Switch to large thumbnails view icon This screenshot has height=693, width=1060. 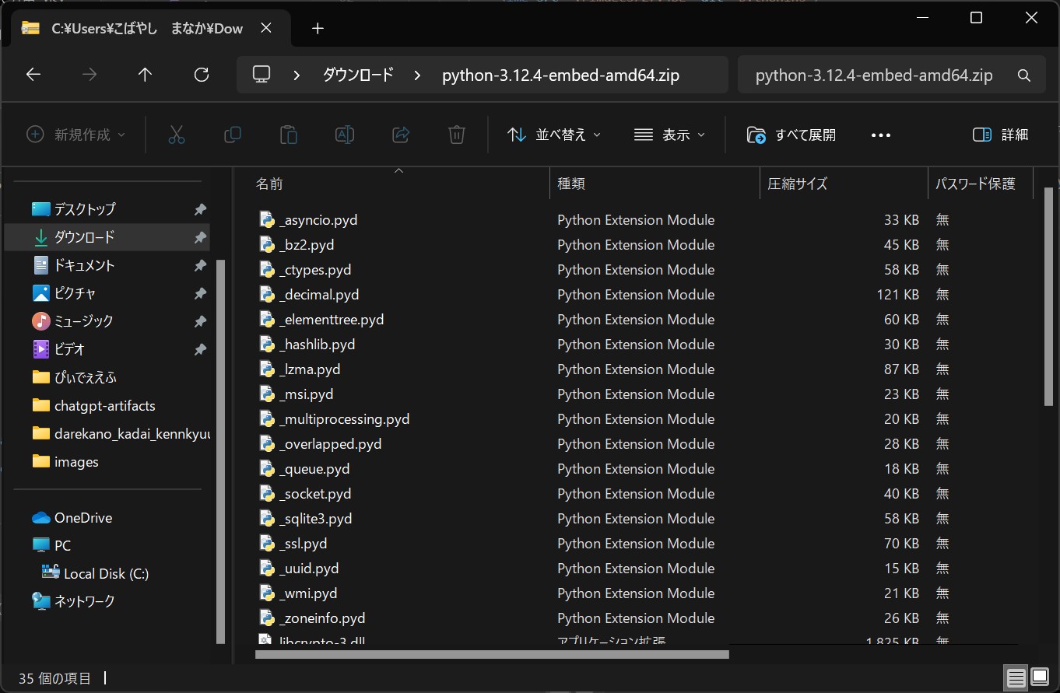[x=1040, y=678]
